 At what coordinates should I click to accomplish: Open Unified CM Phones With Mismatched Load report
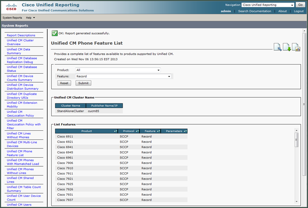23,162
